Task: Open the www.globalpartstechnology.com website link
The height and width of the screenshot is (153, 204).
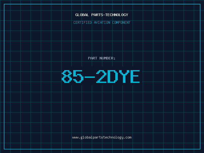Action: pos(102,137)
